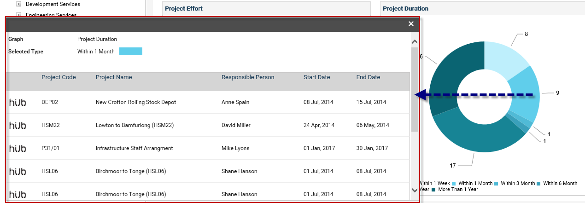Click the hub icon for HSM22 row
Image resolution: width=585 pixels, height=203 pixels.
[x=18, y=125]
